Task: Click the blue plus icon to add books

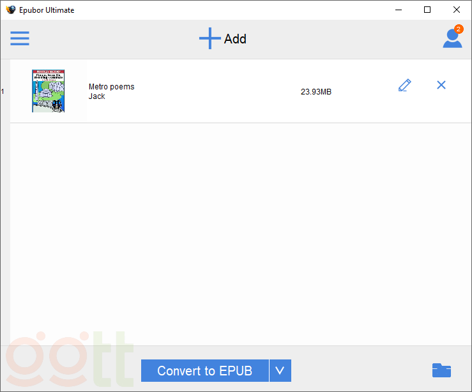Action: 209,39
